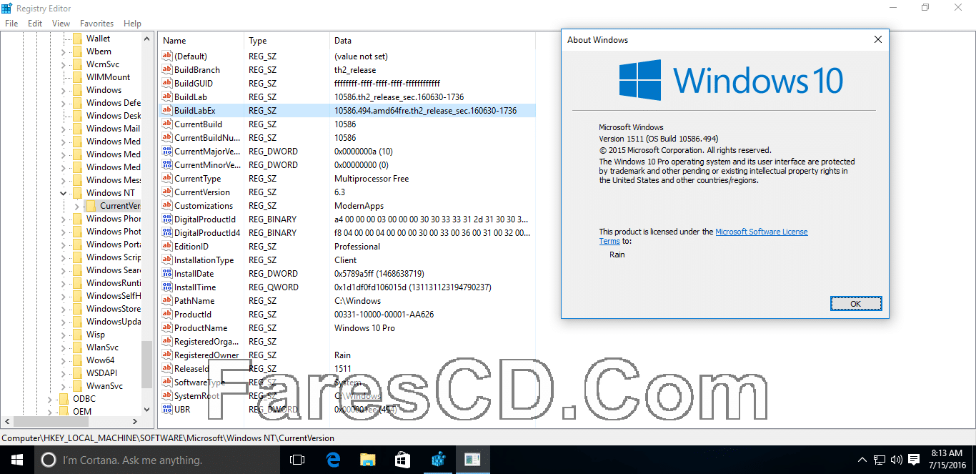The image size is (976, 474).
Task: Open the Action Center notifications icon
Action: 914,460
